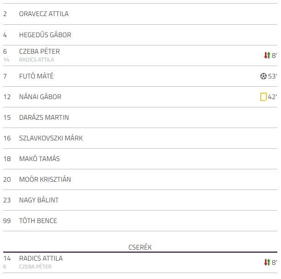This screenshot has width=281, height=279.
Task: Click the substitution arrows icon beside Czeba Péter
Action: click(267, 56)
